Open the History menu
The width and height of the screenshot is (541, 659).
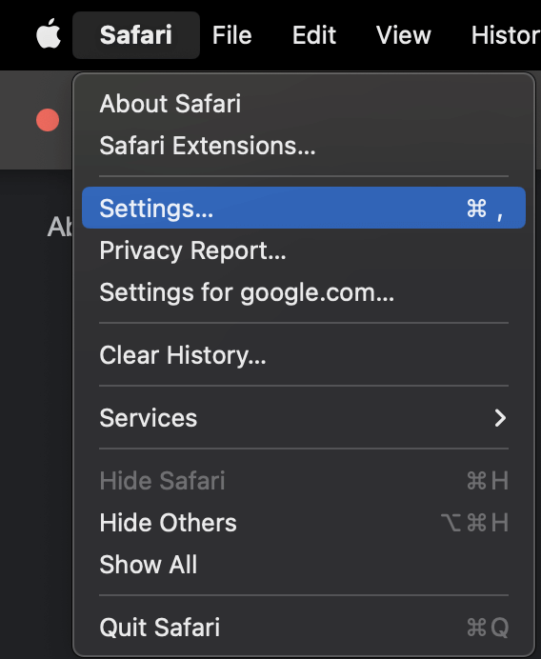pyautogui.click(x=506, y=35)
